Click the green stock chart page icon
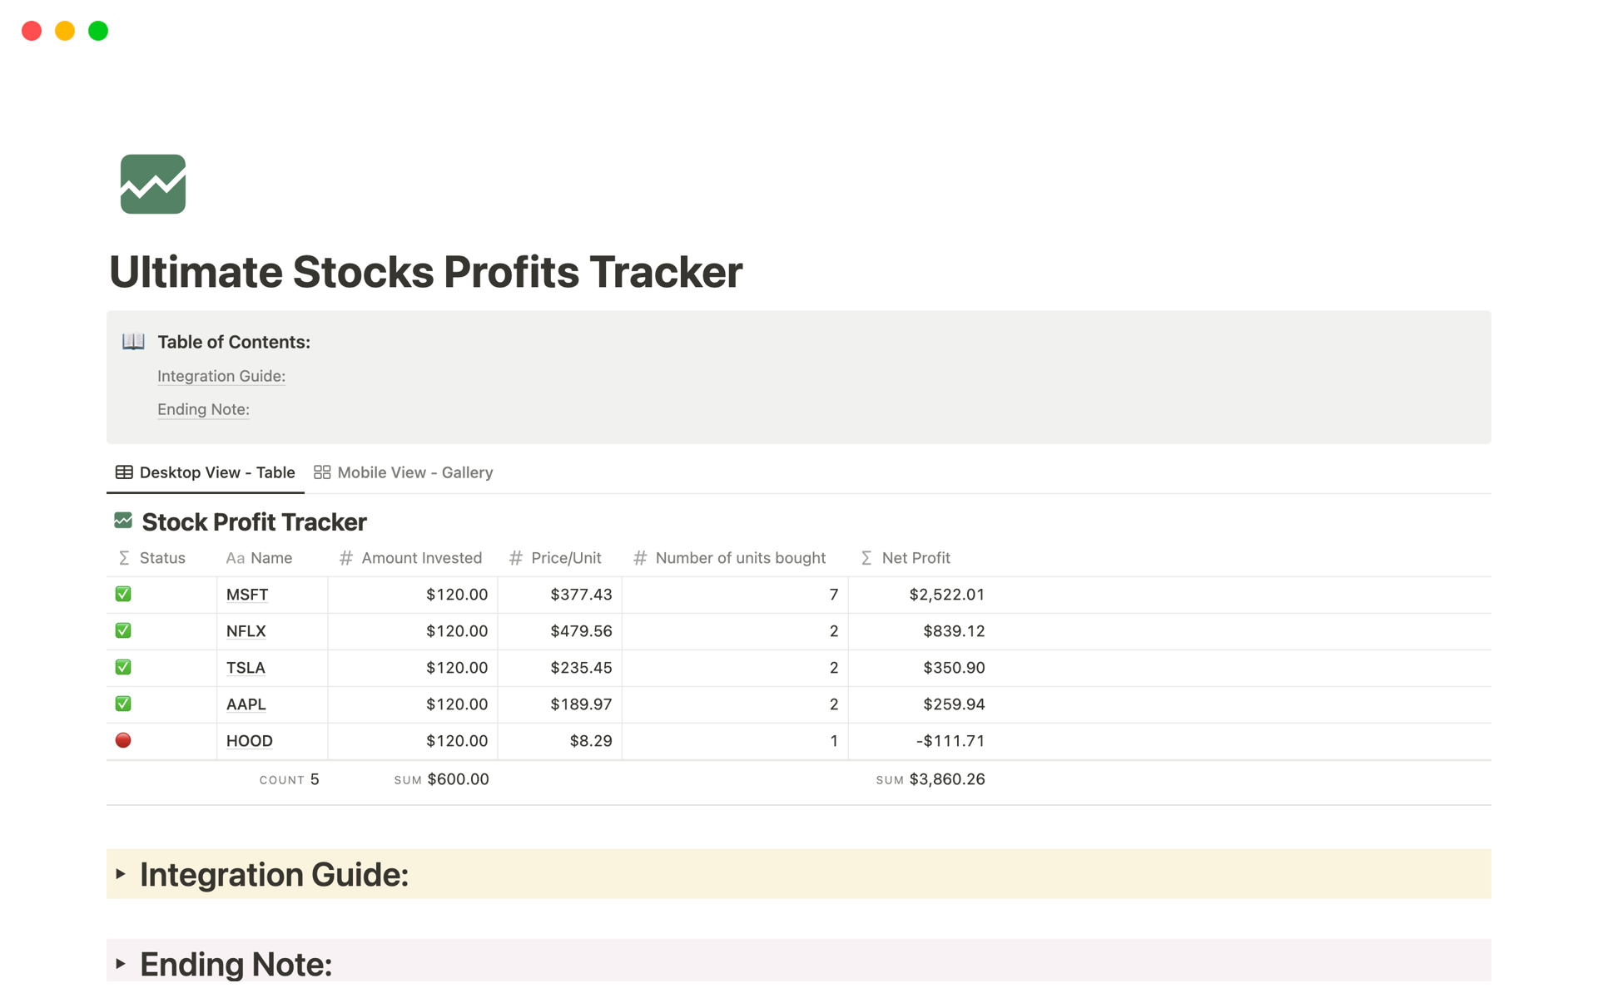This screenshot has width=1598, height=998. pos(153,184)
